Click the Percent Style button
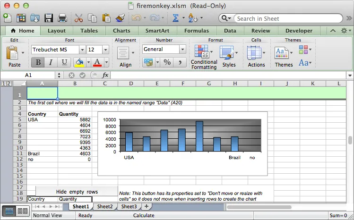 (x=167, y=62)
